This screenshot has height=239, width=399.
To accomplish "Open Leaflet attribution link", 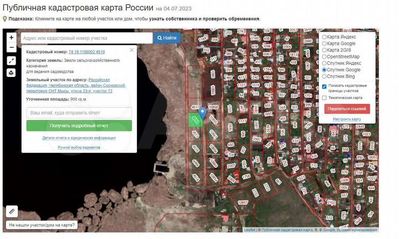I will click(249, 230).
